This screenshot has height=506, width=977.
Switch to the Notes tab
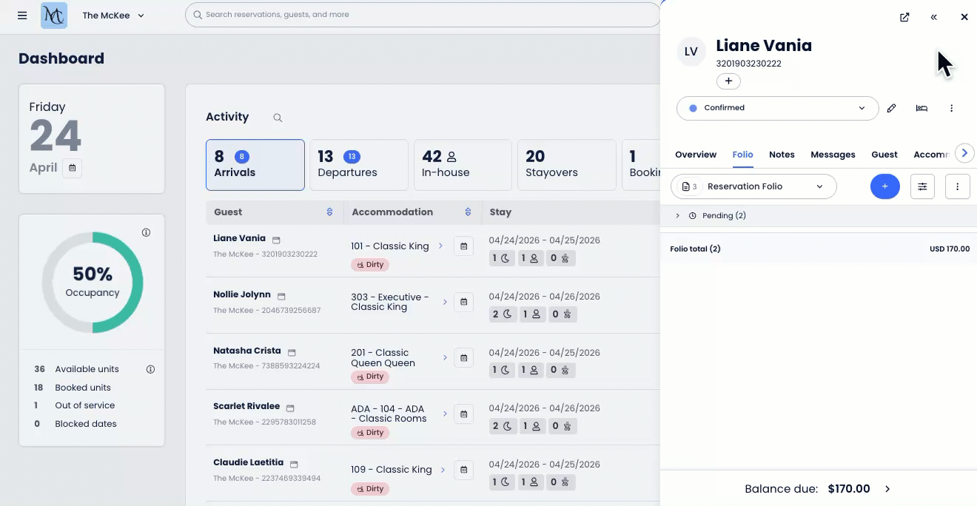[782, 155]
